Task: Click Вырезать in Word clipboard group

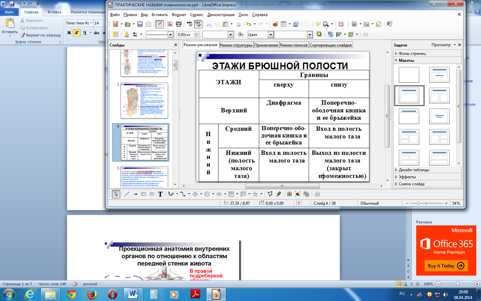Action: point(31,20)
